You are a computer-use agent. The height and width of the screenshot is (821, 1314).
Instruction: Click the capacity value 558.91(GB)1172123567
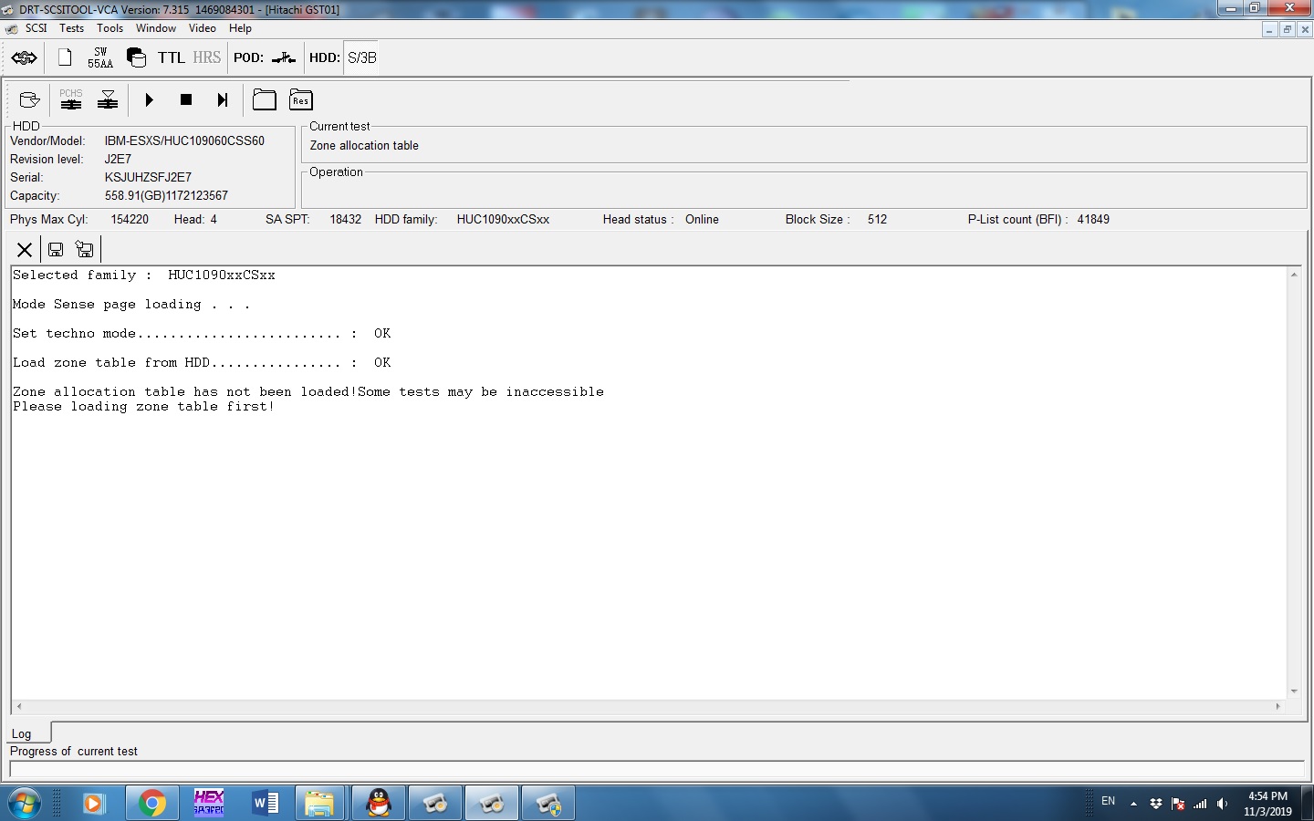click(x=166, y=195)
